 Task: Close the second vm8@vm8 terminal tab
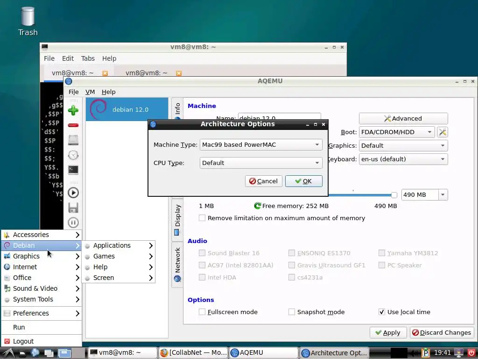pyautogui.click(x=179, y=73)
